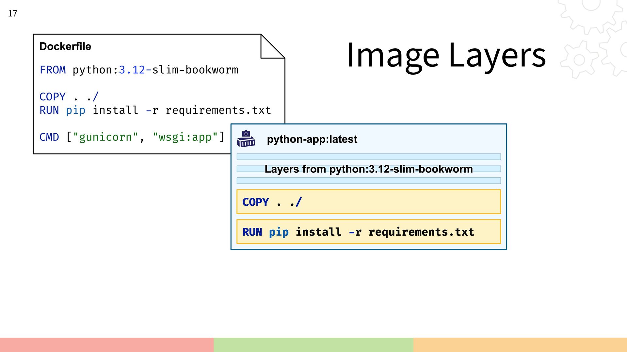The height and width of the screenshot is (352, 627).
Task: Click the container image icon beside python-app:latest
Action: 246,139
